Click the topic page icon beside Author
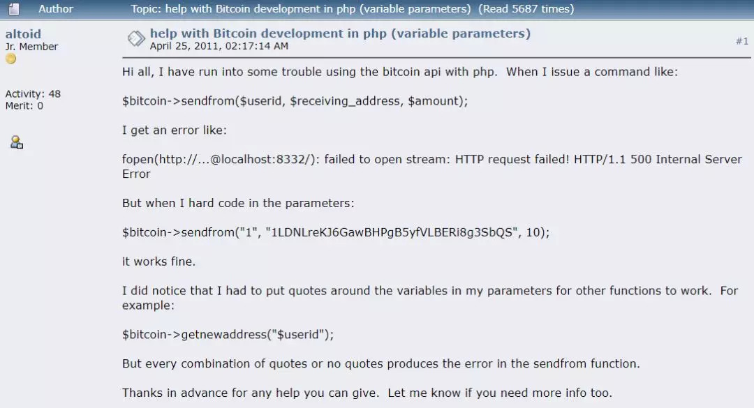This screenshot has height=408, width=754. coord(14,9)
